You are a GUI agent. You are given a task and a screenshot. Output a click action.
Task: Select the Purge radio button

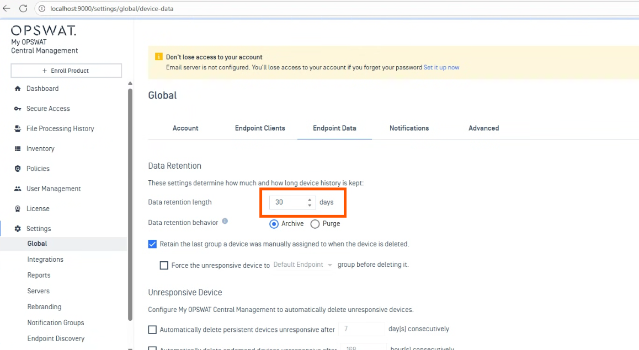[x=315, y=224]
